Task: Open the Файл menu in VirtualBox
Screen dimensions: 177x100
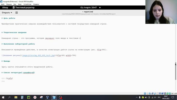Action: [2, 4]
